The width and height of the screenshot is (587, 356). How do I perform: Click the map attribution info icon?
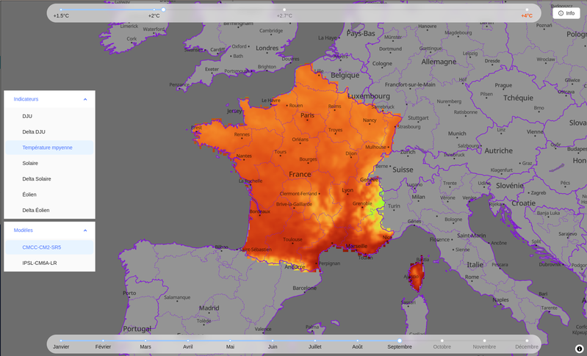579,349
